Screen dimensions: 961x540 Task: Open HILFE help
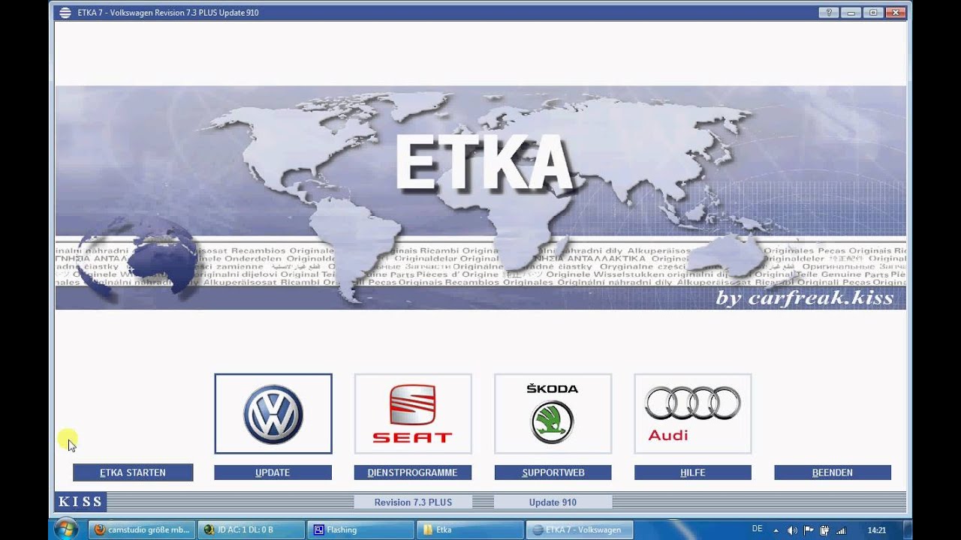coord(692,472)
